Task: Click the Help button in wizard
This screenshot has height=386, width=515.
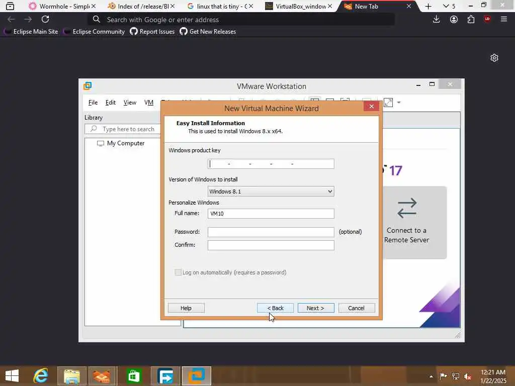Action: click(x=186, y=308)
